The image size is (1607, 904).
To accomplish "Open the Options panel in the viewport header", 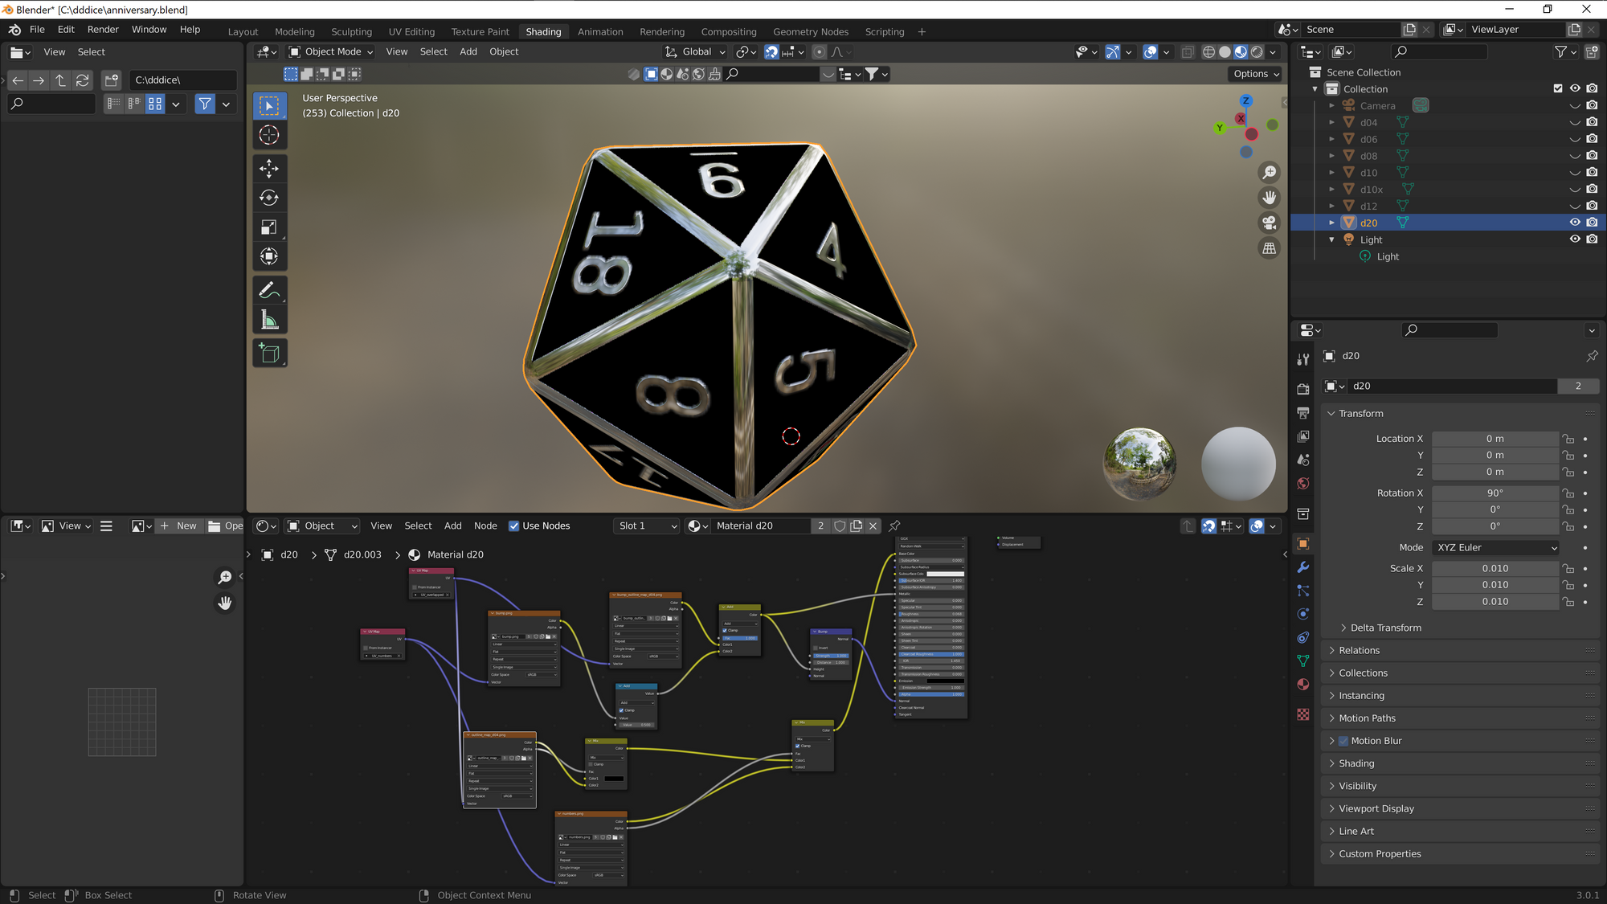I will (1255, 73).
